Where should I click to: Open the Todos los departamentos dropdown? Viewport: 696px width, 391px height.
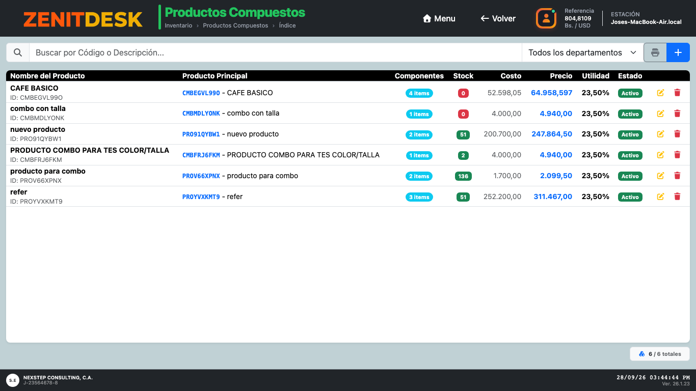583,52
